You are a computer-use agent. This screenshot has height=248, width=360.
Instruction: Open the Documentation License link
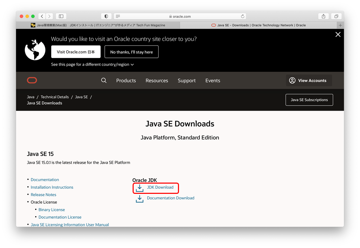[x=60, y=217]
